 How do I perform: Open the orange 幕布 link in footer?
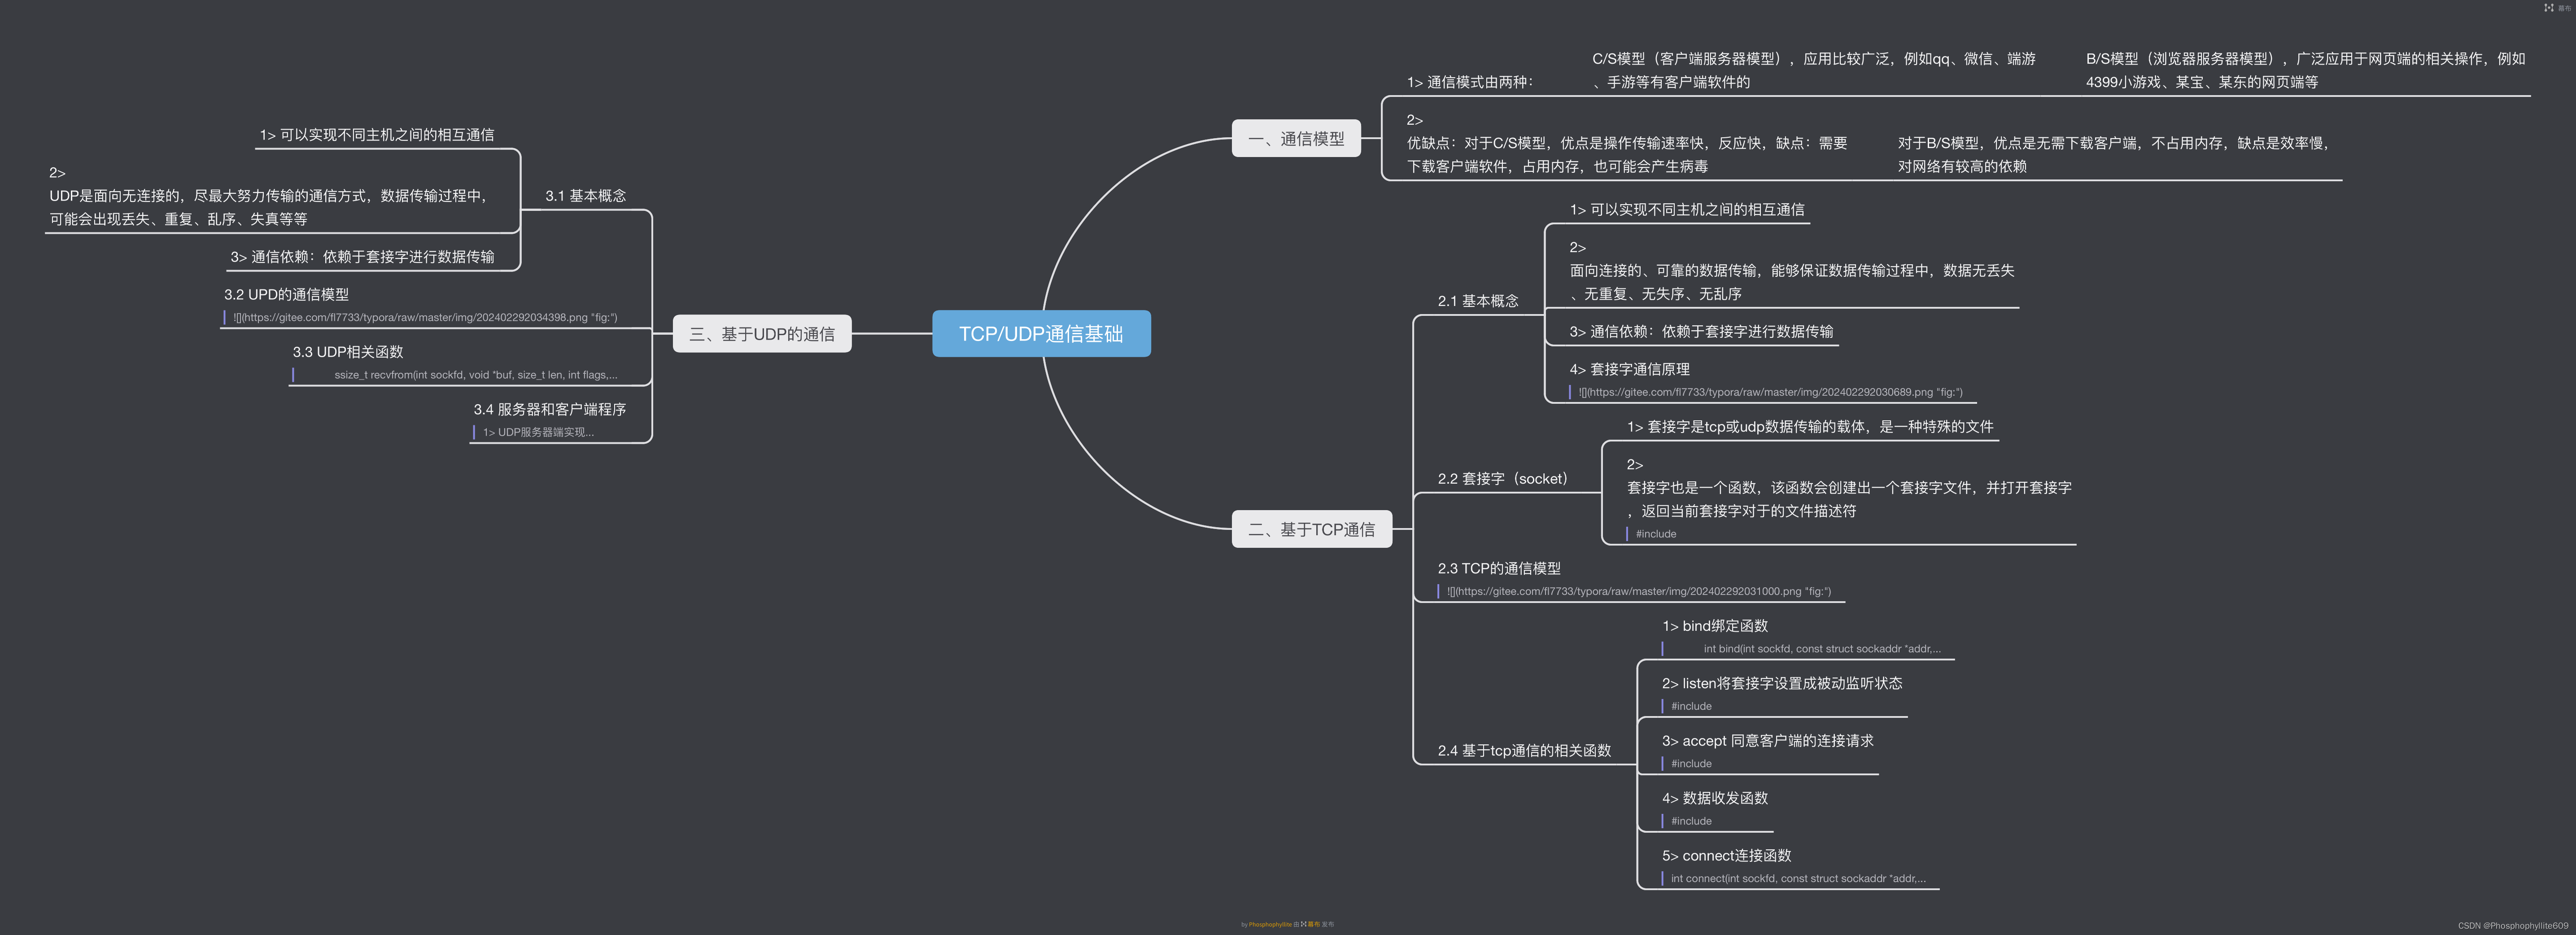click(x=1314, y=924)
